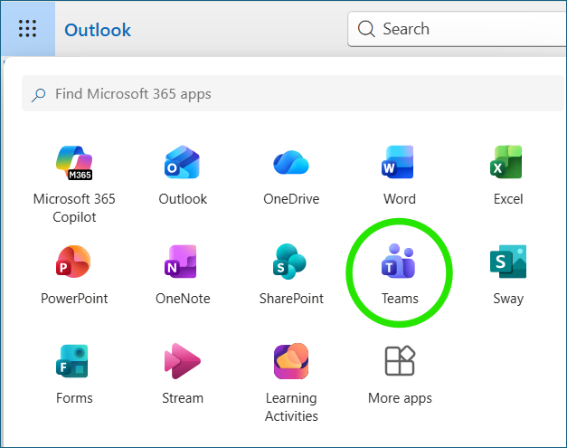This screenshot has height=448, width=567.
Task: Click the Outlook Search box
Action: tap(457, 29)
